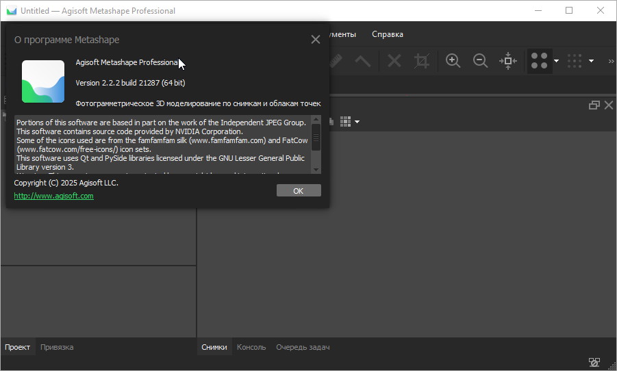This screenshot has height=371, width=617.
Task: Open the dropdown beside four-dot point cloud button
Action: tap(556, 61)
